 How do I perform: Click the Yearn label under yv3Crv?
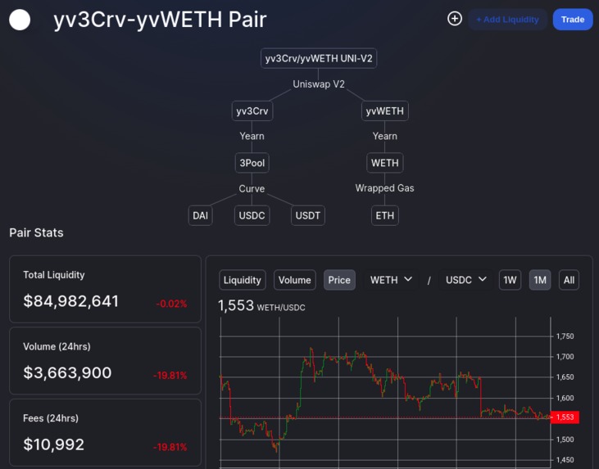252,136
